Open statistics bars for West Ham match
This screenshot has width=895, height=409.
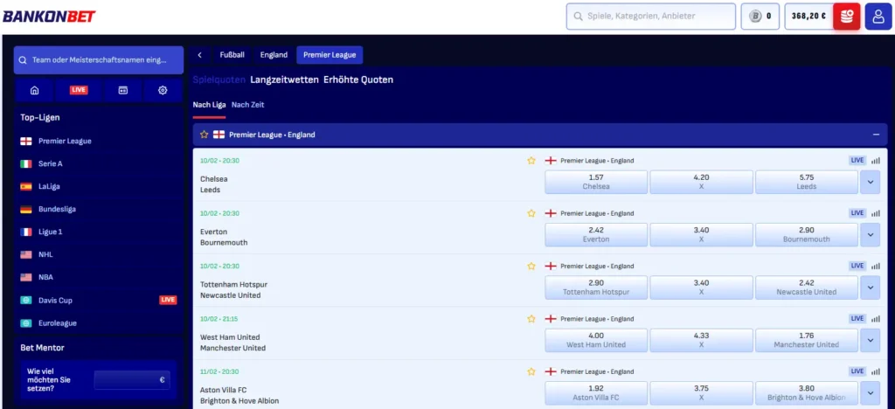pyautogui.click(x=875, y=319)
